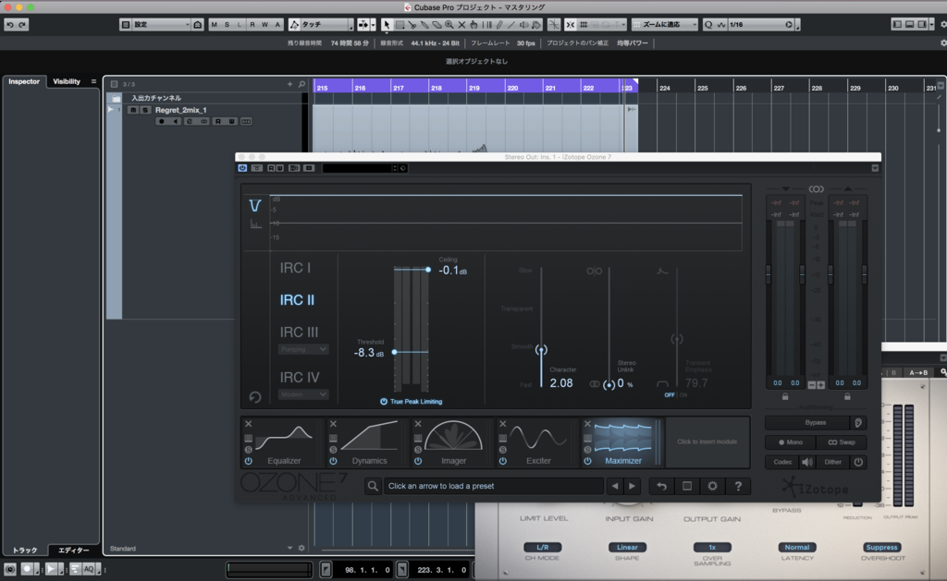Switch to the トラック tab

click(x=25, y=551)
